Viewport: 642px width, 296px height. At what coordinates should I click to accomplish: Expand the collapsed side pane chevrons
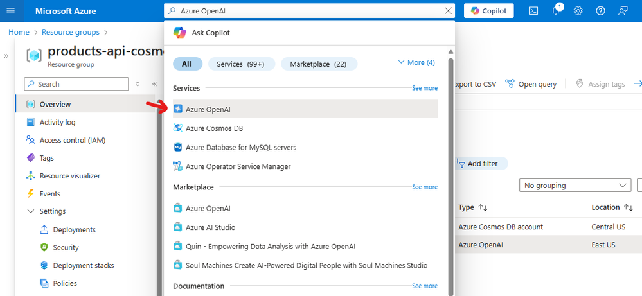[x=6, y=56]
